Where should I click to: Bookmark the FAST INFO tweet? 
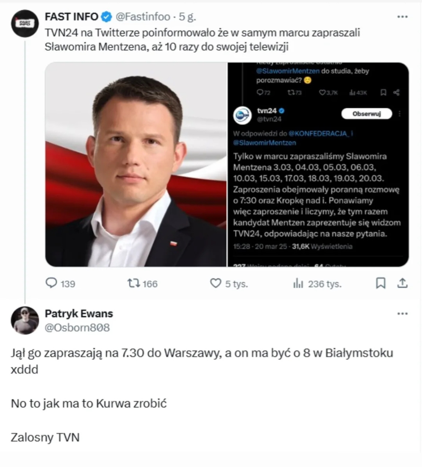[380, 283]
